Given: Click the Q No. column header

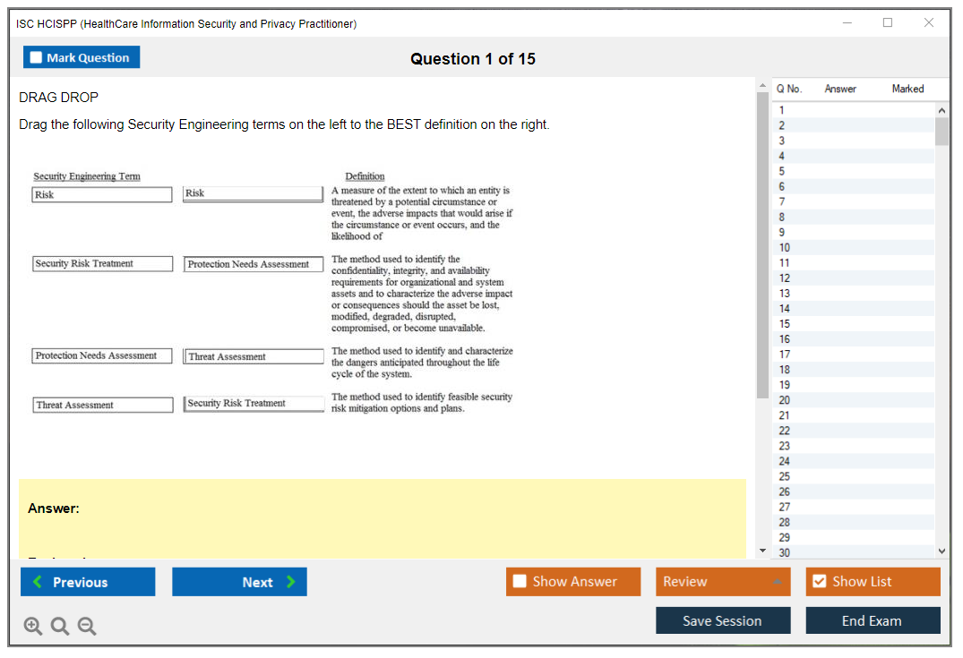Looking at the screenshot, I should [789, 89].
